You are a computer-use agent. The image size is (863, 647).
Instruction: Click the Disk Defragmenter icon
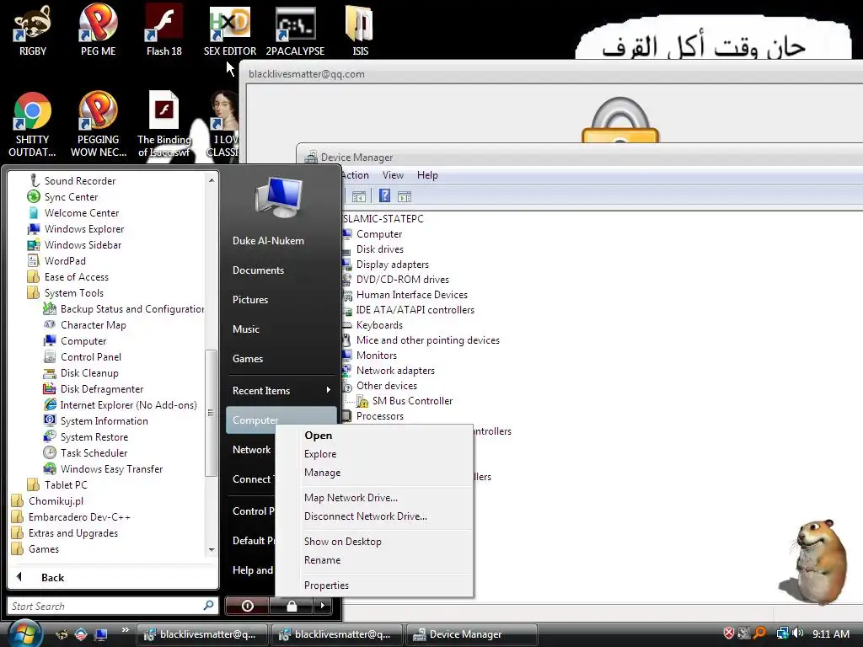[50, 388]
